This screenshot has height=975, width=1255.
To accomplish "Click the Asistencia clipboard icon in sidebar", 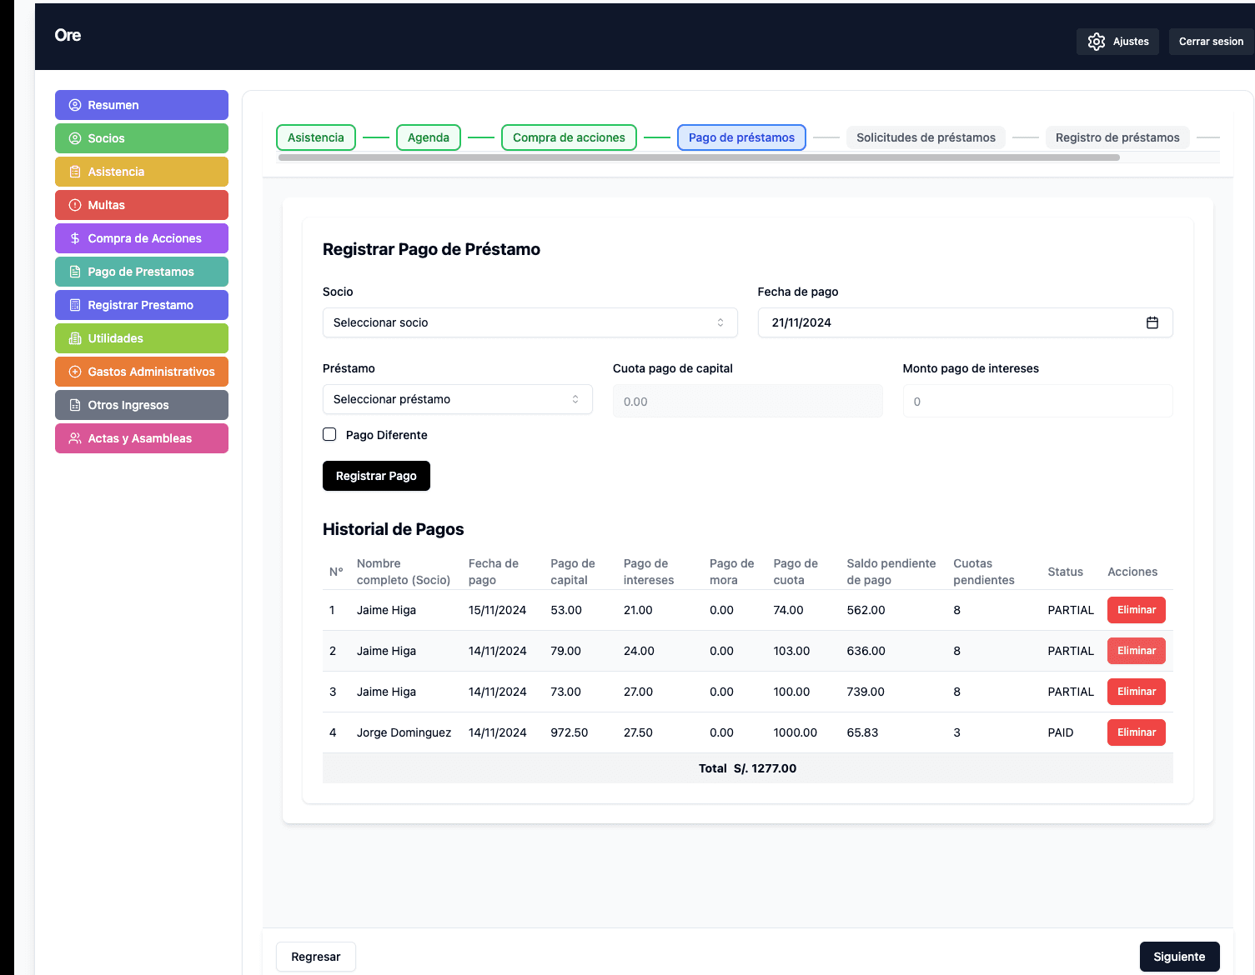I will [x=75, y=172].
